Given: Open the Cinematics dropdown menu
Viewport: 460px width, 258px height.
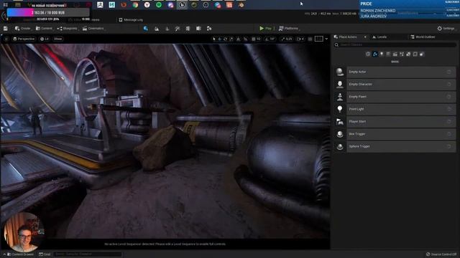Looking at the screenshot, I should point(93,29).
